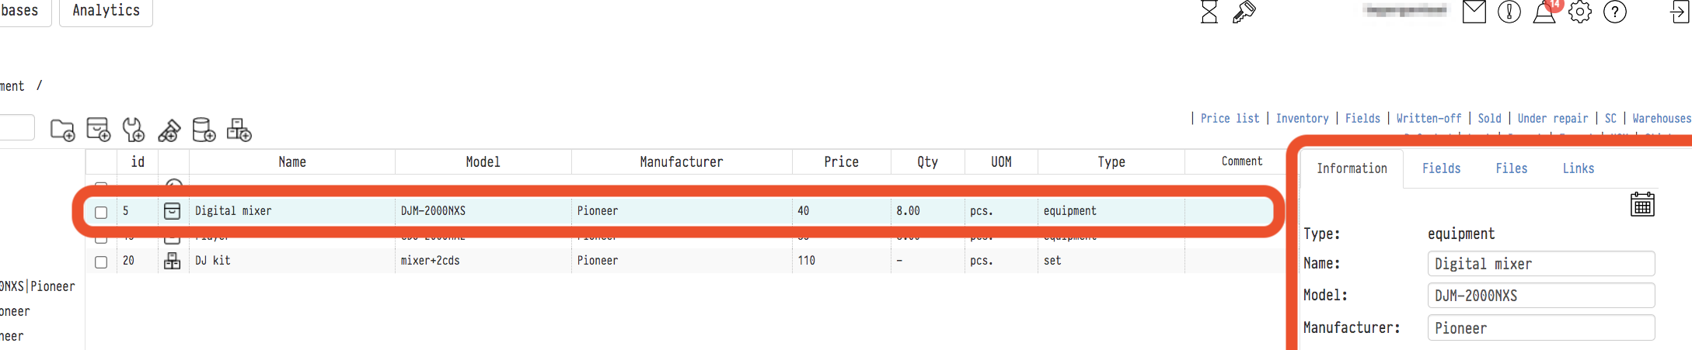Switch to the Files tab

coord(1511,168)
